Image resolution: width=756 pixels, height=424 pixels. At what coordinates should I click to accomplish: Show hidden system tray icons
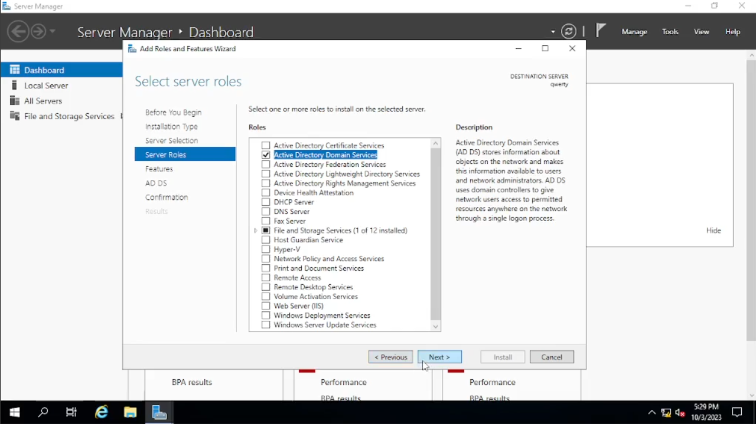pos(651,412)
